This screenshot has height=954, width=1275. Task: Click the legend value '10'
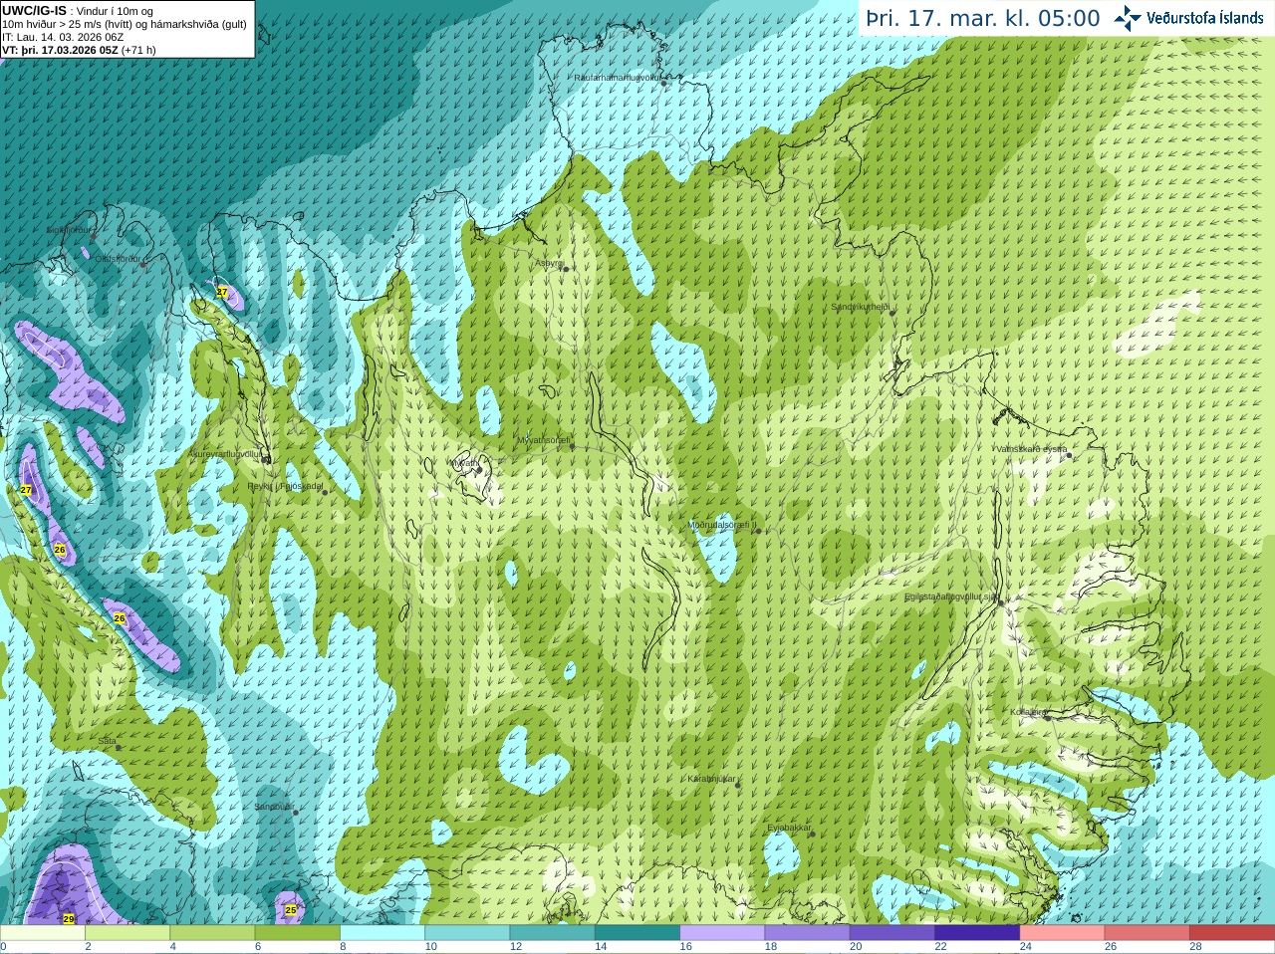pos(431,947)
